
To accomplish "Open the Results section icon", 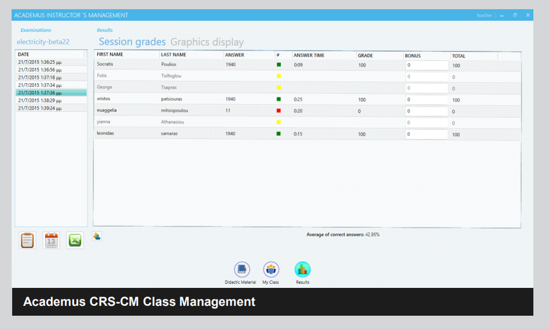I will click(x=302, y=270).
